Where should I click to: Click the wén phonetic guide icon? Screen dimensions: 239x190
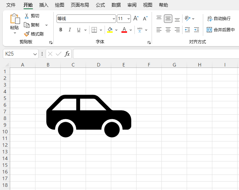pos(140,30)
